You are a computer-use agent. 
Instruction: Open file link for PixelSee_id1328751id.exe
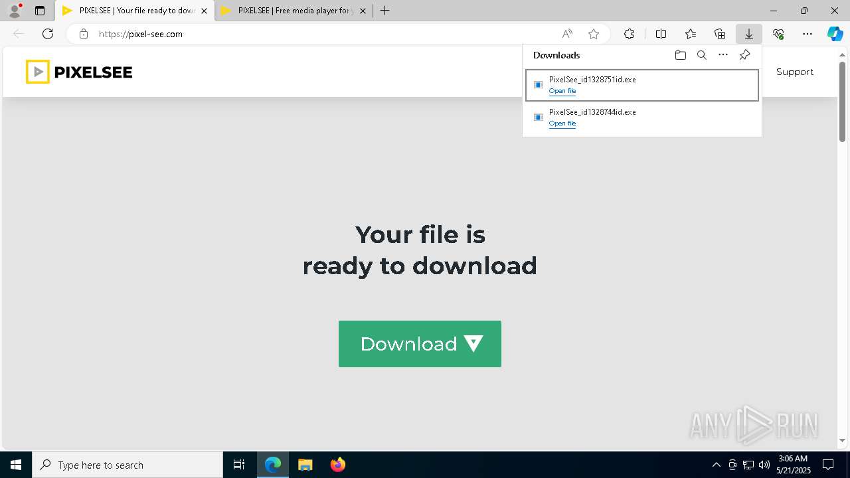click(562, 91)
